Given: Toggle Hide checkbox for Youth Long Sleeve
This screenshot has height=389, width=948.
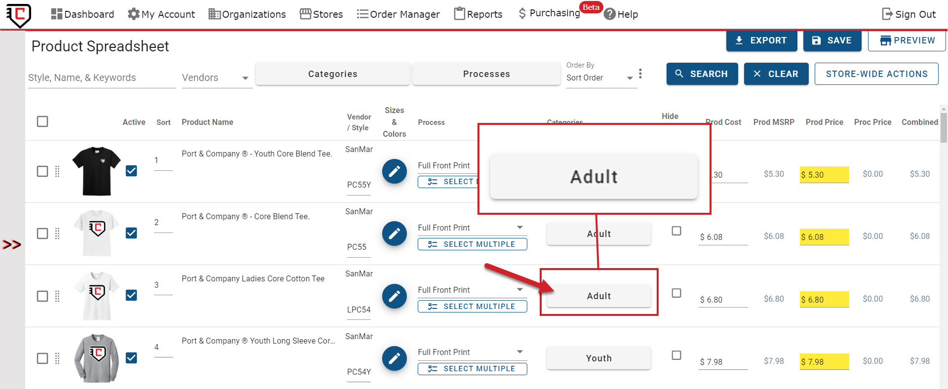Looking at the screenshot, I should coord(676,355).
